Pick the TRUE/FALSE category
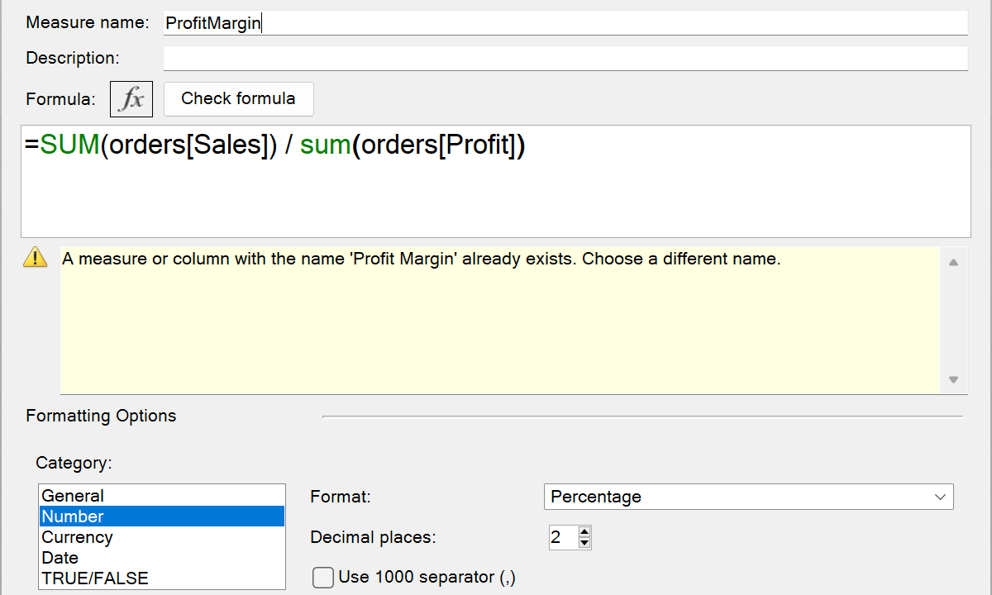Viewport: 992px width, 595px height. pyautogui.click(x=95, y=578)
